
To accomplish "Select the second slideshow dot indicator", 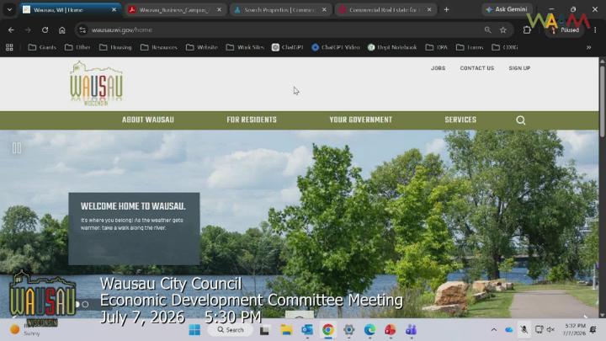I will click(85, 305).
